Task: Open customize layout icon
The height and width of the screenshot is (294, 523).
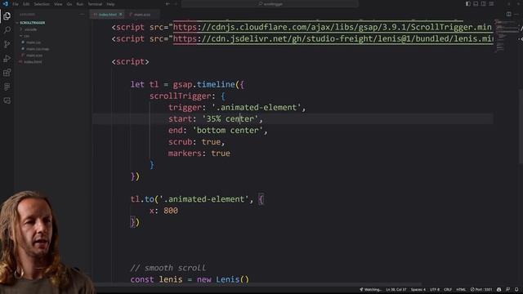Action: click(x=491, y=4)
